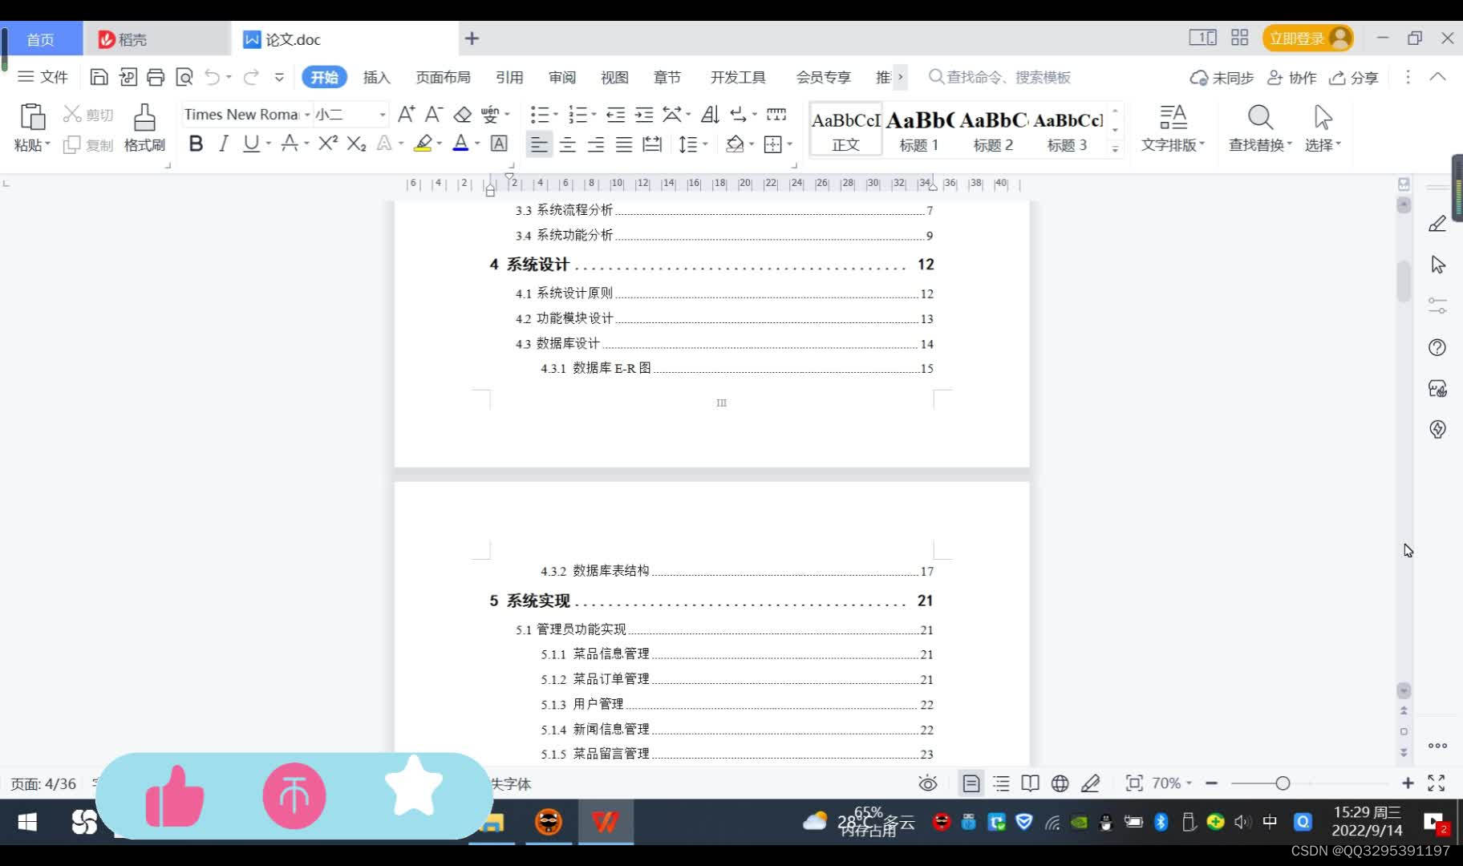Screen dimensions: 1463x866
Task: Switch to 稻壳 tab
Action: click(x=156, y=38)
